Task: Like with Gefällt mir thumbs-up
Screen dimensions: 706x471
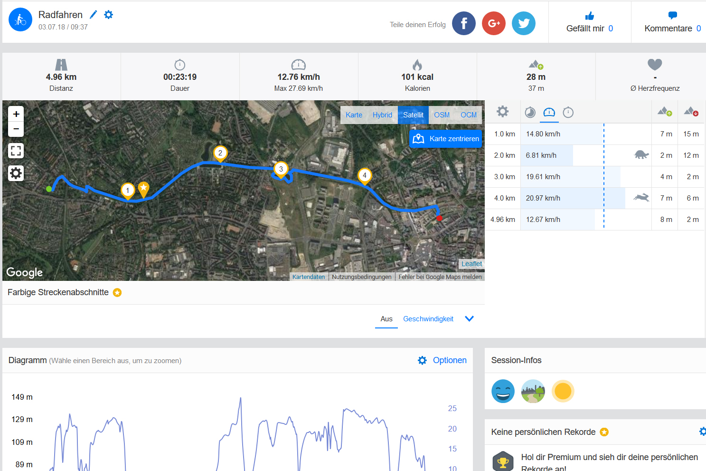Action: pyautogui.click(x=590, y=22)
